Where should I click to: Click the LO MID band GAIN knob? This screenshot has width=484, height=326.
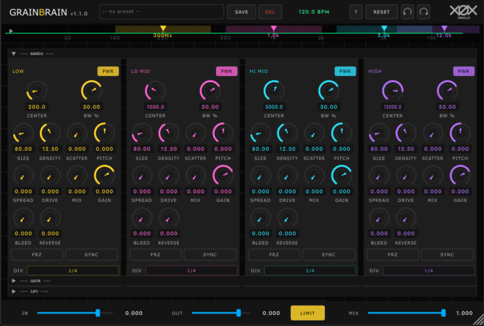223,175
